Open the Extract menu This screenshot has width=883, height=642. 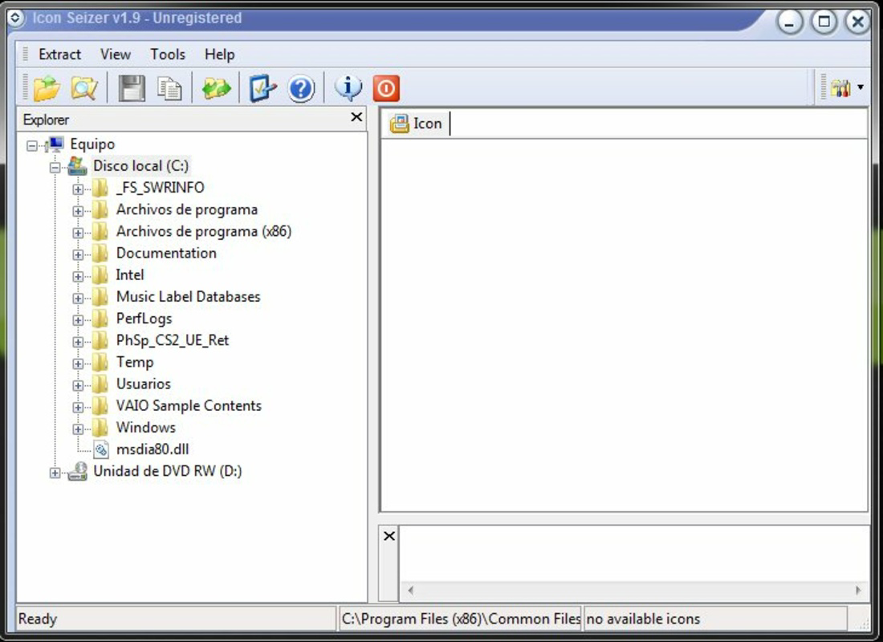59,54
